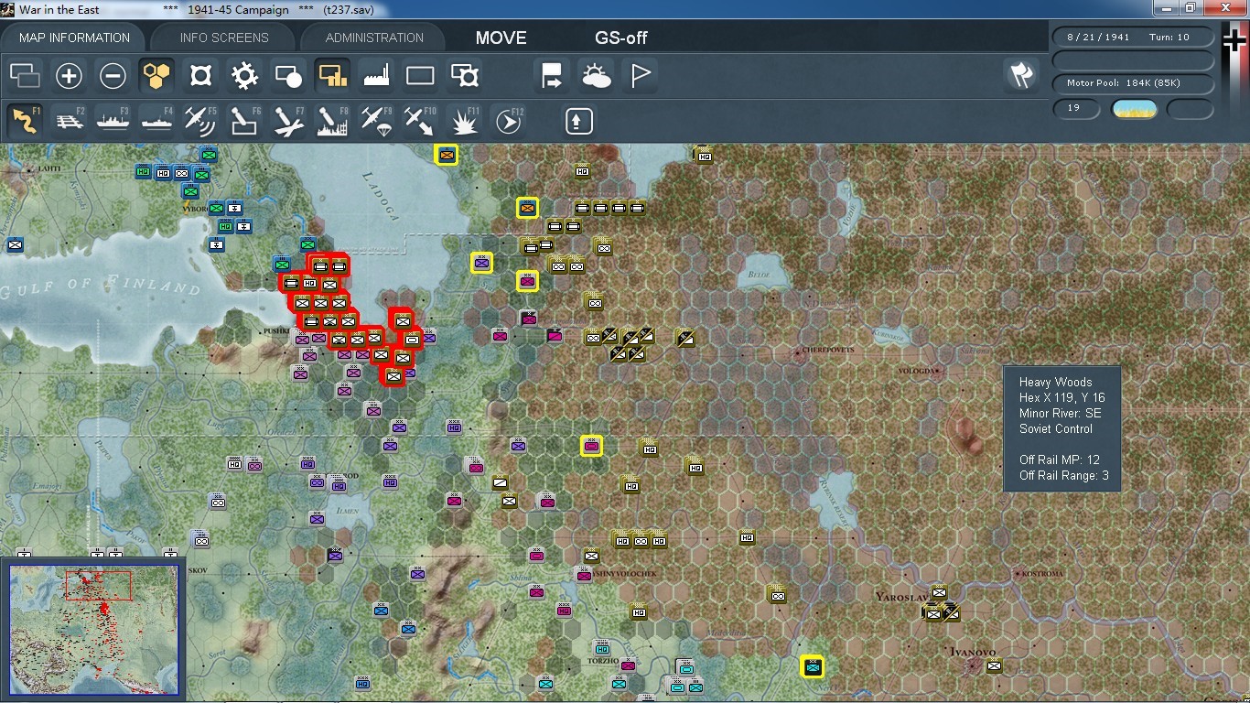Screen dimensions: 1250x703
Task: Click the GS-off label
Action: [620, 38]
